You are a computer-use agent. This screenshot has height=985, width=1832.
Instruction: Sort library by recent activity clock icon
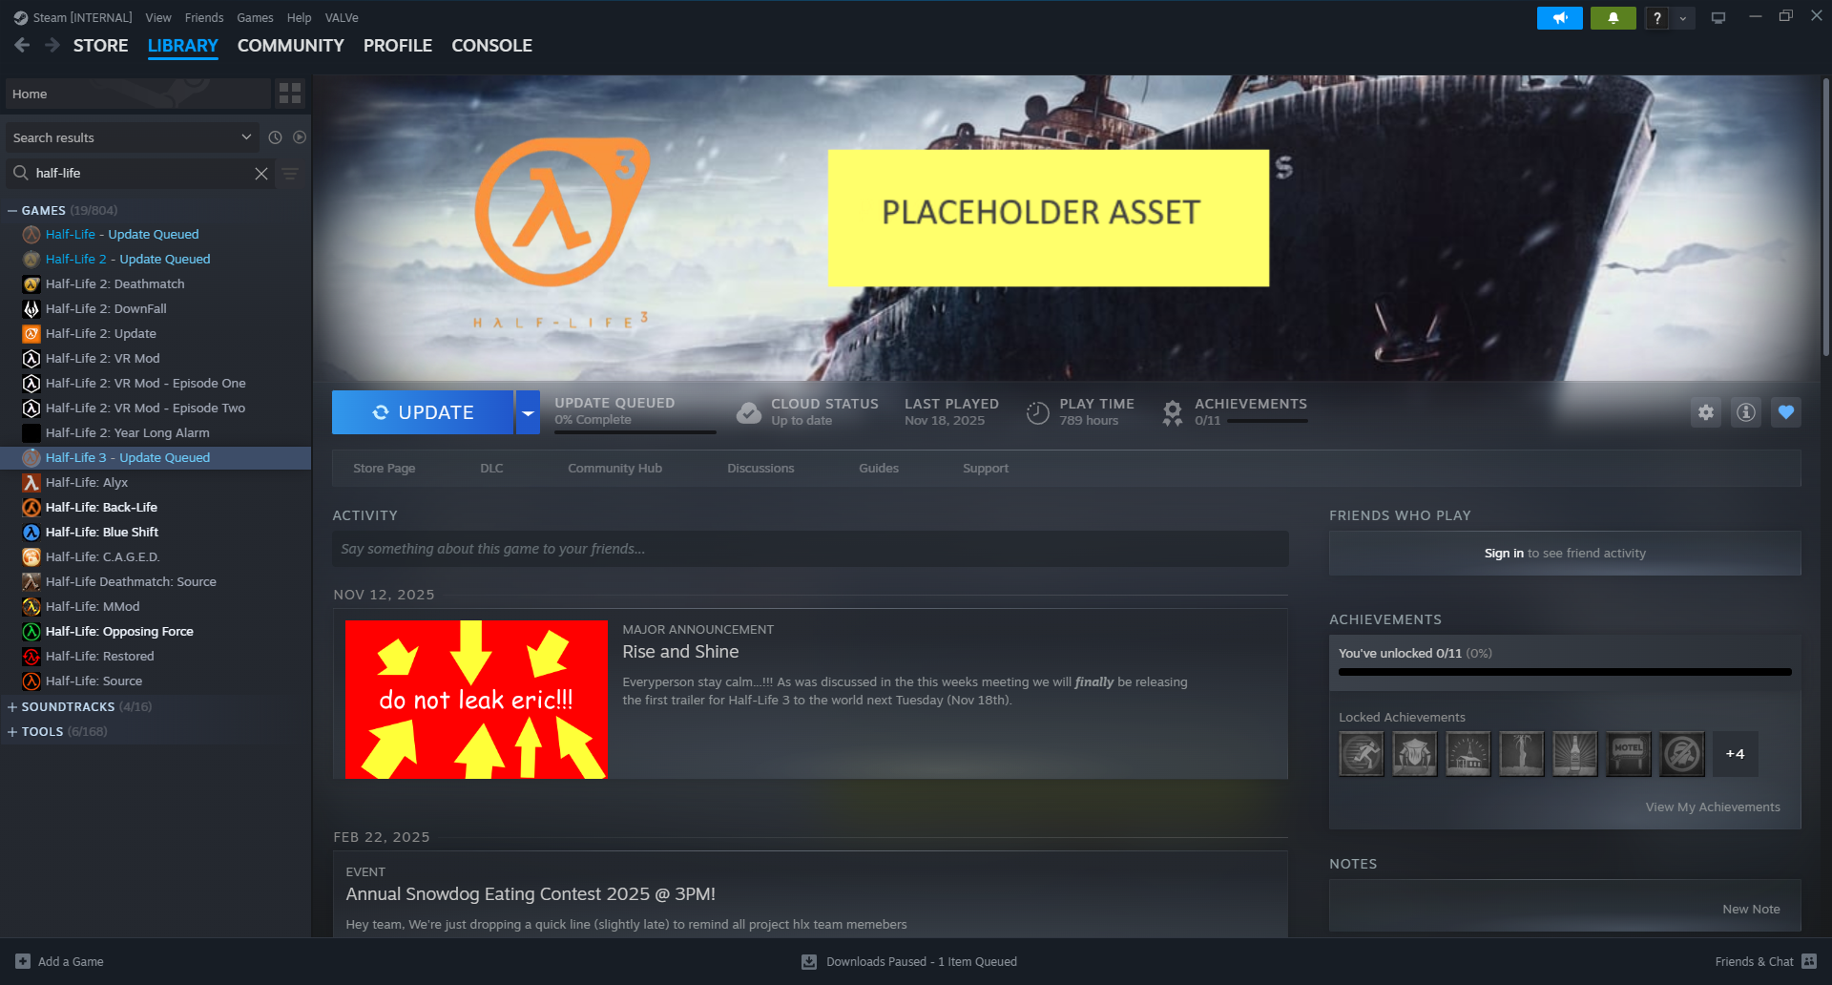click(275, 137)
